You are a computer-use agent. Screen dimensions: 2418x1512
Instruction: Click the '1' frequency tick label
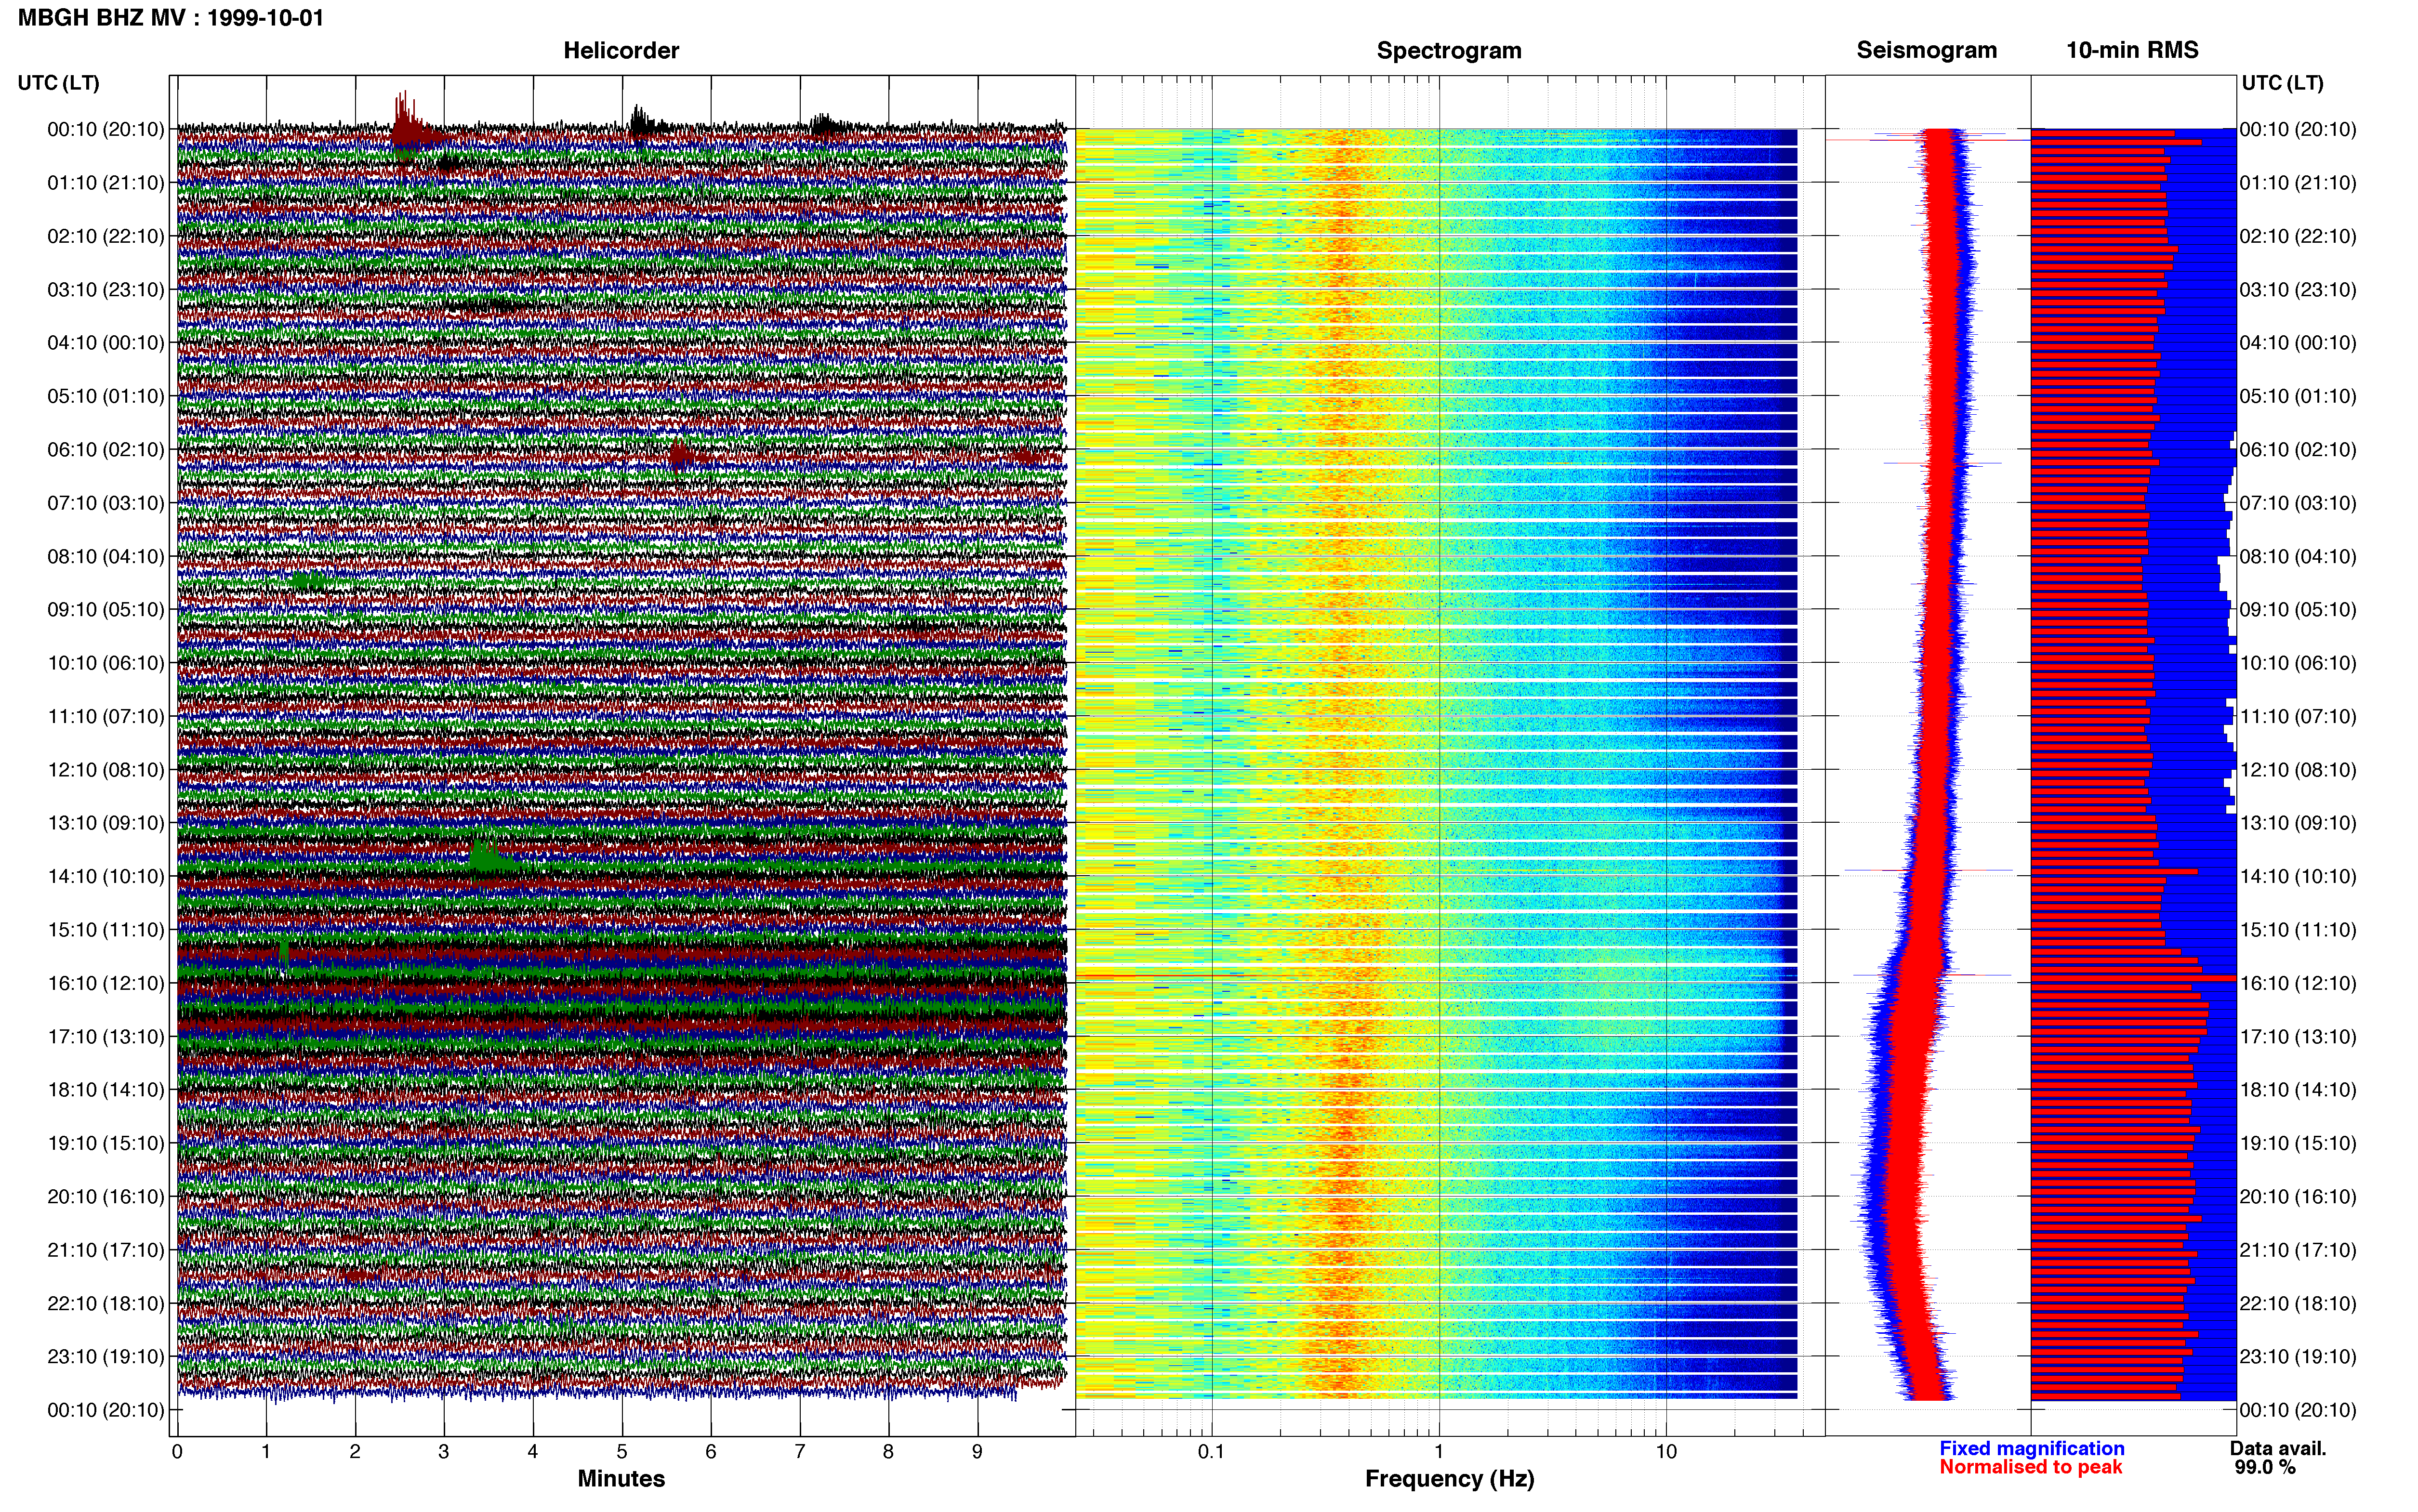[1439, 1451]
